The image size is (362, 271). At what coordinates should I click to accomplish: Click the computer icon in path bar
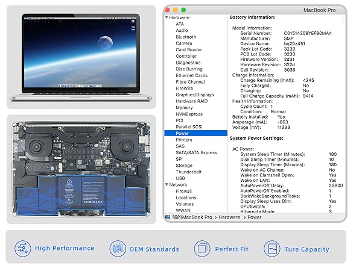[168, 217]
